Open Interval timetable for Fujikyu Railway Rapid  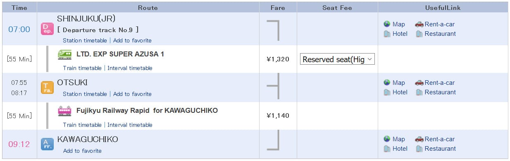130,125
